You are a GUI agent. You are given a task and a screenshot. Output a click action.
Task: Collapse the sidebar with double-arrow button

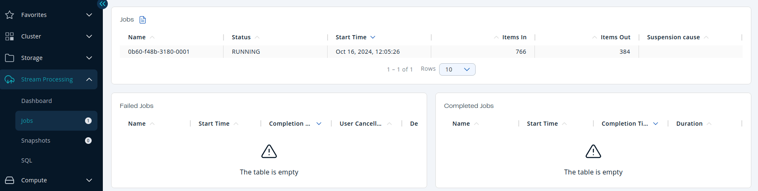[102, 4]
